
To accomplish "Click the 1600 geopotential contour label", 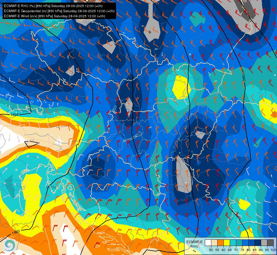I will [16, 232].
